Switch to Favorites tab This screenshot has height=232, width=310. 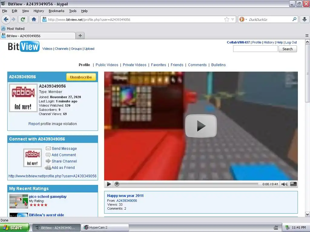pos(158,65)
